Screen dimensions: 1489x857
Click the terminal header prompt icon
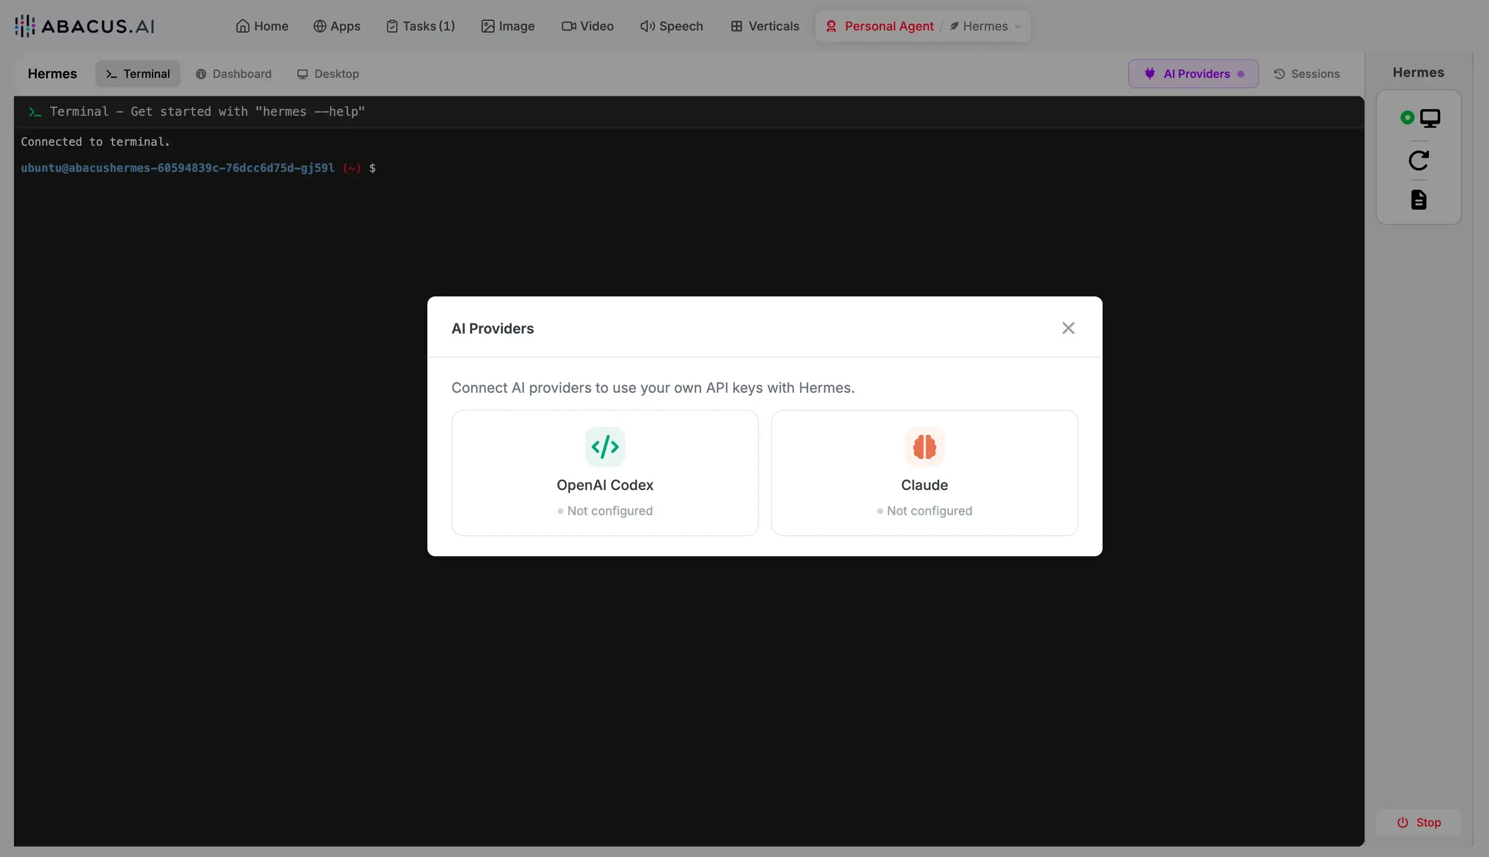[x=35, y=111]
